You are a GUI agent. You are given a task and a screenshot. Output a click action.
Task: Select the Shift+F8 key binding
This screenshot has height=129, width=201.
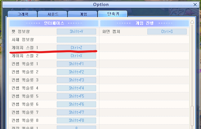point(76,120)
